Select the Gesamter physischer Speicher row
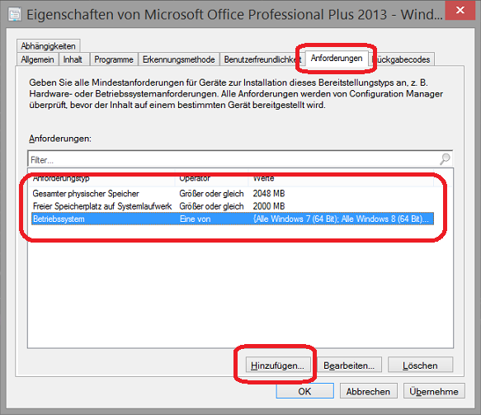481x415 pixels. click(x=233, y=194)
